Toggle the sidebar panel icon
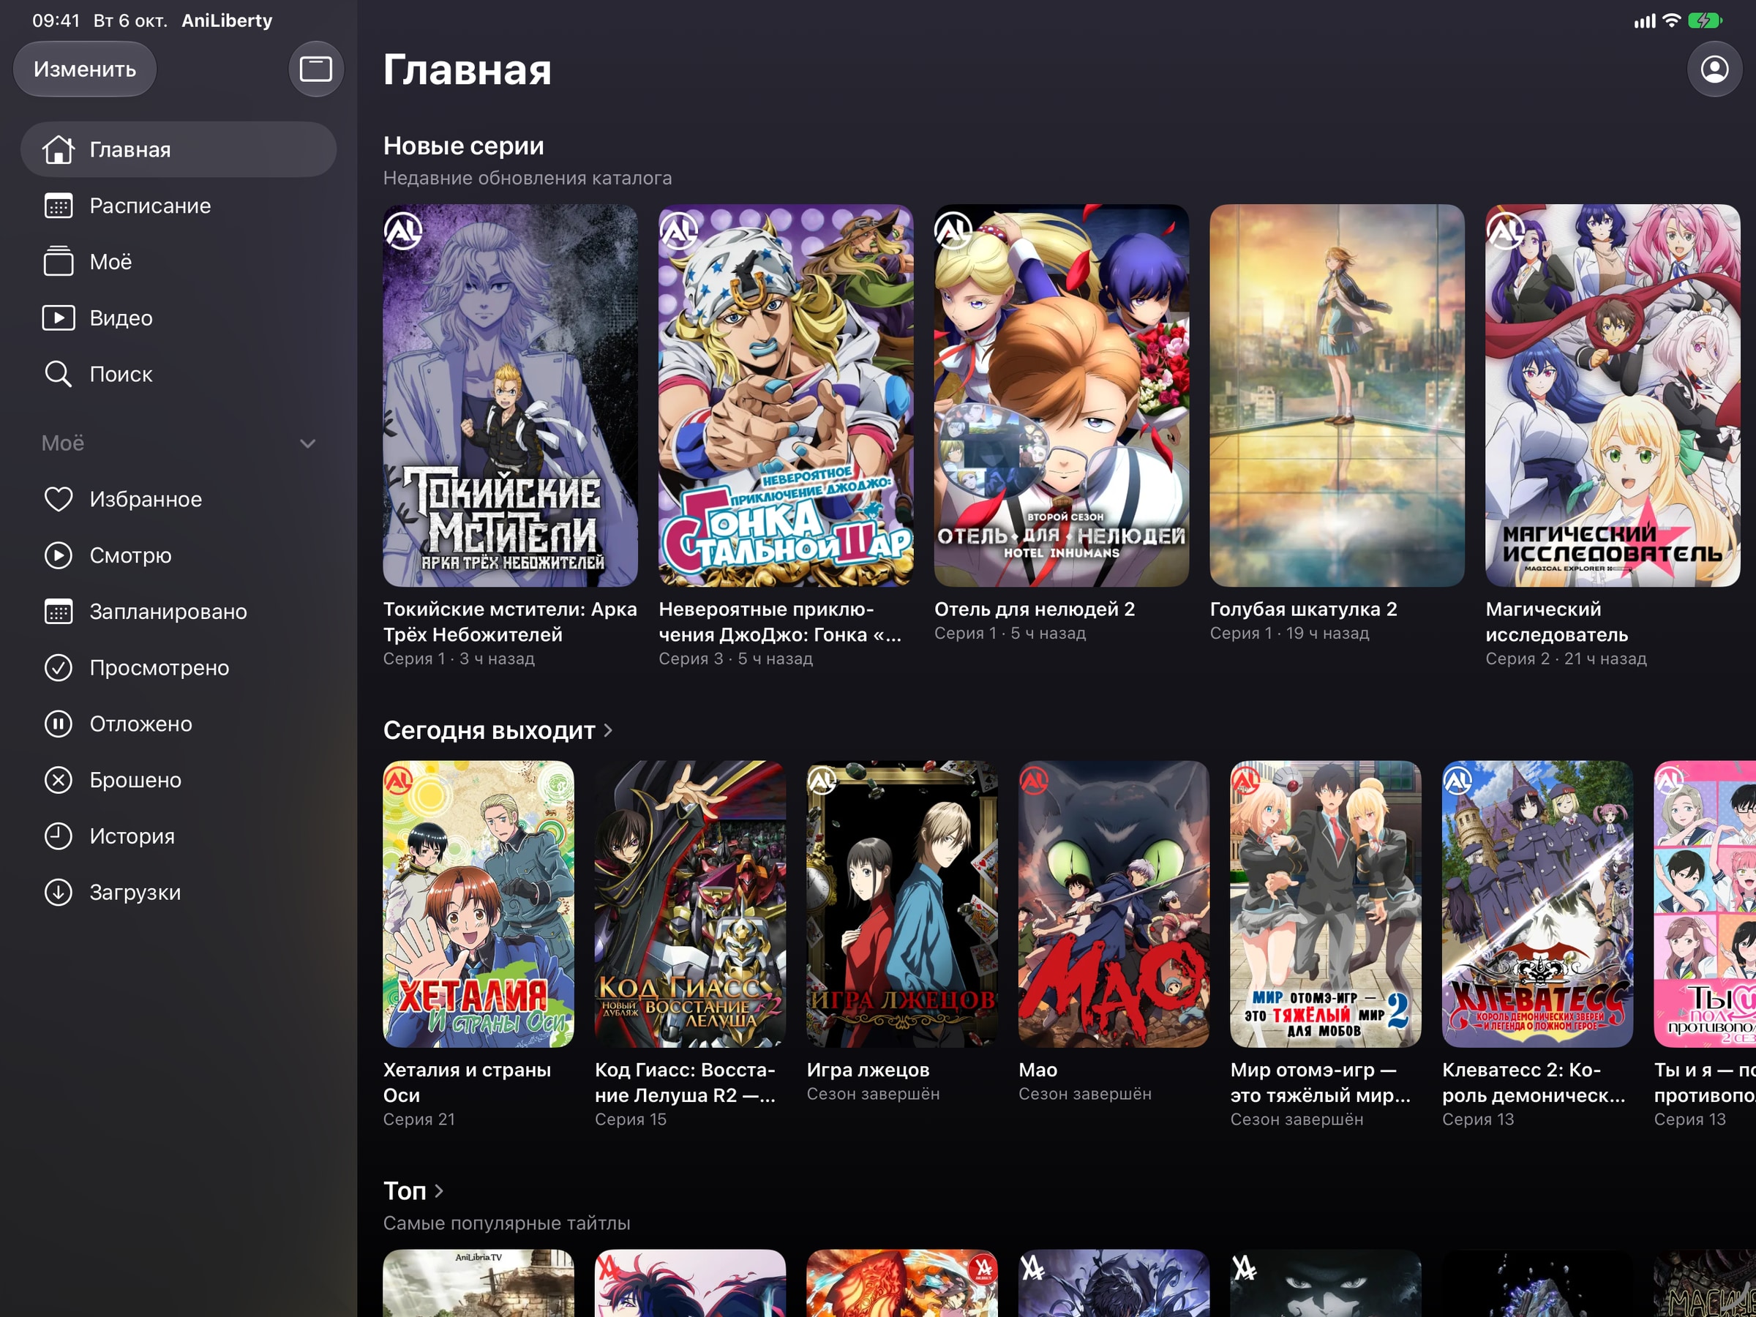The height and width of the screenshot is (1317, 1756). (x=316, y=69)
